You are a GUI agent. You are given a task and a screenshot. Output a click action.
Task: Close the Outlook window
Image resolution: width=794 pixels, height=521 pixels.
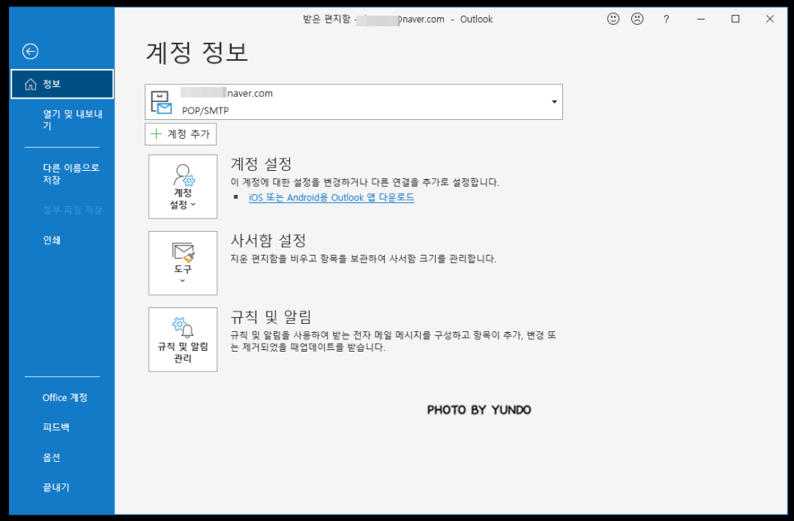(769, 19)
